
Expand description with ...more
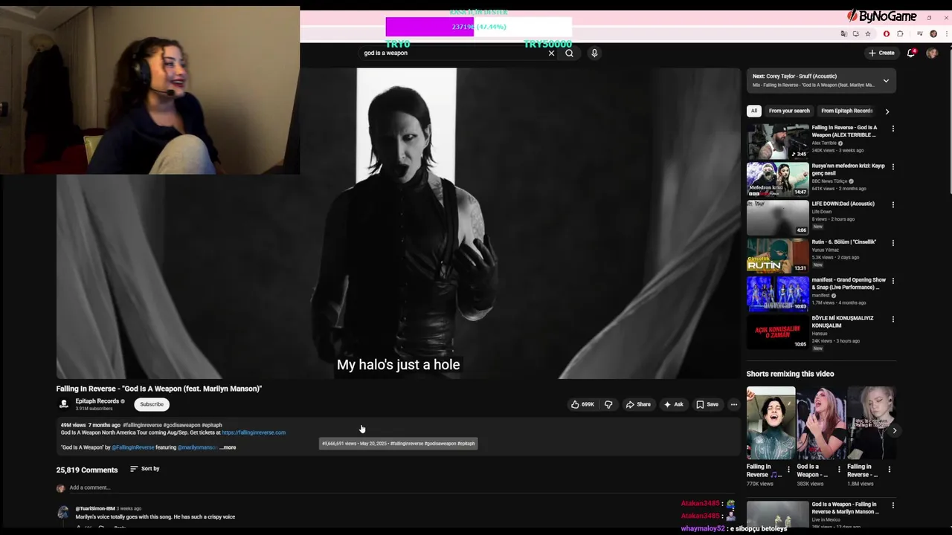[x=228, y=447]
